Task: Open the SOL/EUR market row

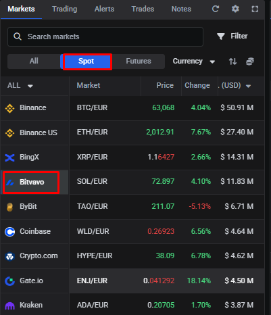Action: coord(167,182)
